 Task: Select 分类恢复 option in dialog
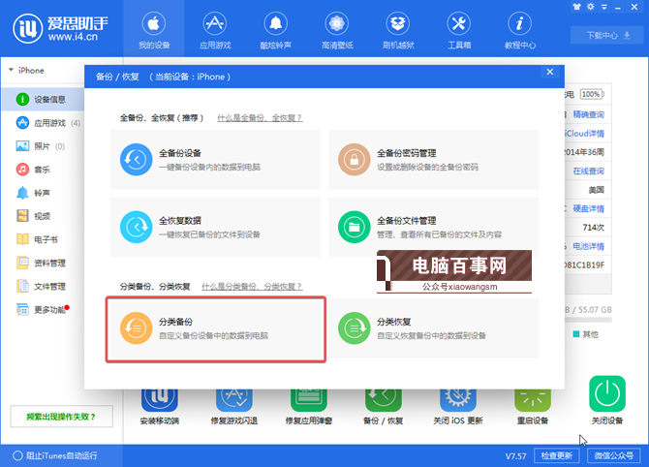(x=433, y=327)
